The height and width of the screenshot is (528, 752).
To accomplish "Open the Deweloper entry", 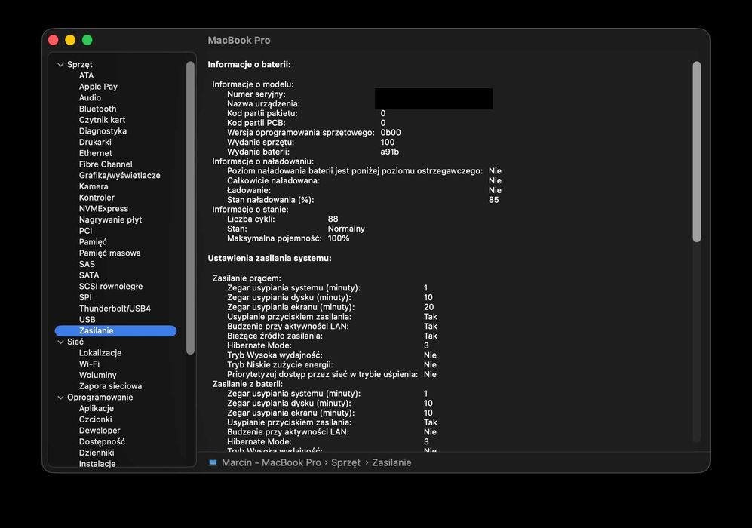I will [x=100, y=430].
